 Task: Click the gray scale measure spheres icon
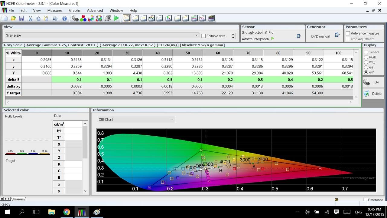75,18
